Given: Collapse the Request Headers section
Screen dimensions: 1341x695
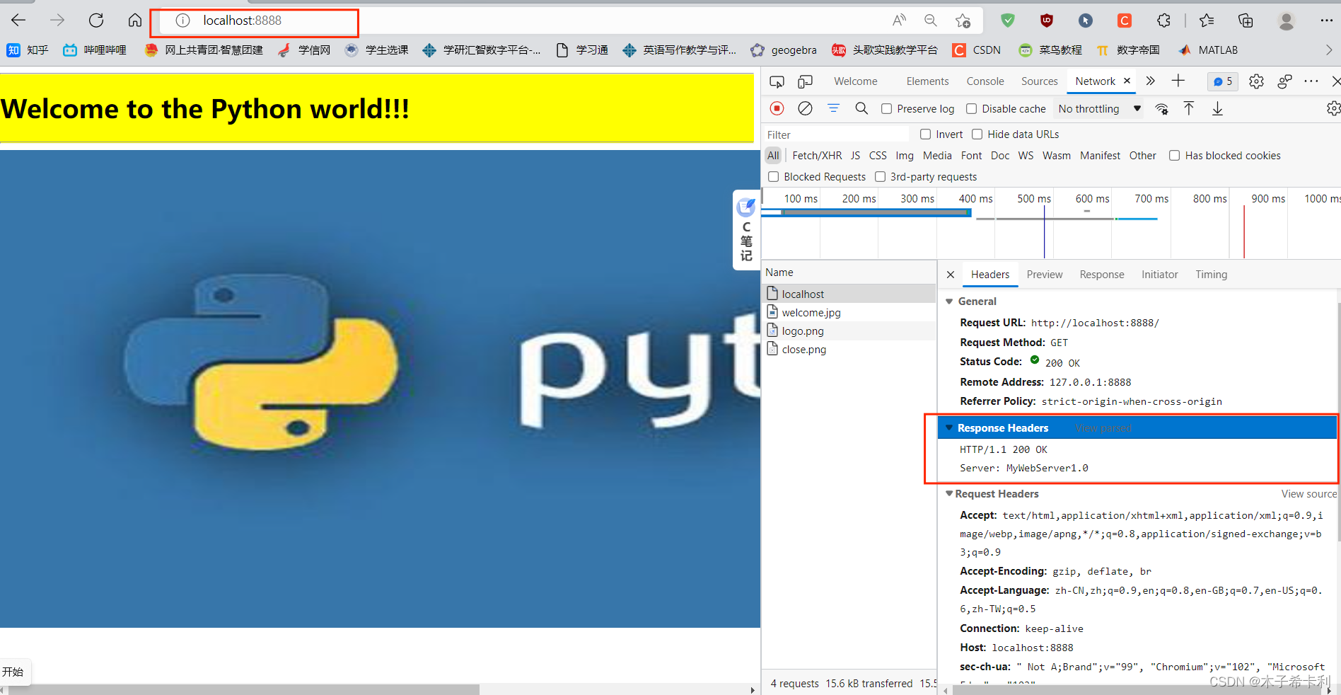Looking at the screenshot, I should tap(949, 493).
